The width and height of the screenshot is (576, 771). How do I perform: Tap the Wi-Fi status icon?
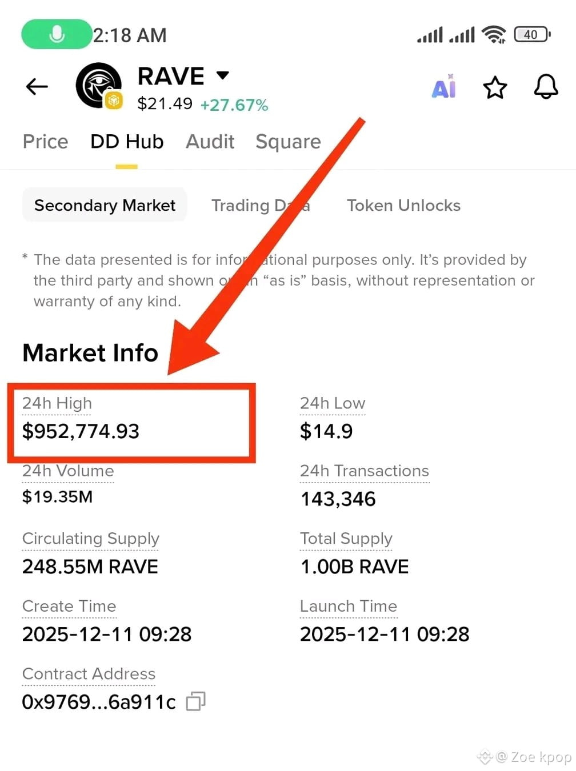point(494,35)
